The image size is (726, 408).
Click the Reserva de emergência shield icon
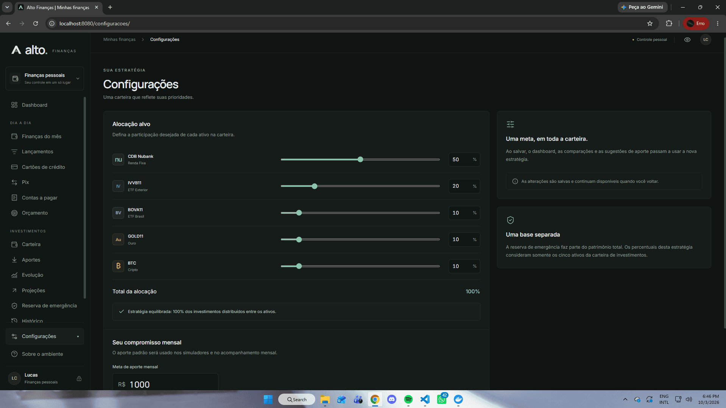14,306
